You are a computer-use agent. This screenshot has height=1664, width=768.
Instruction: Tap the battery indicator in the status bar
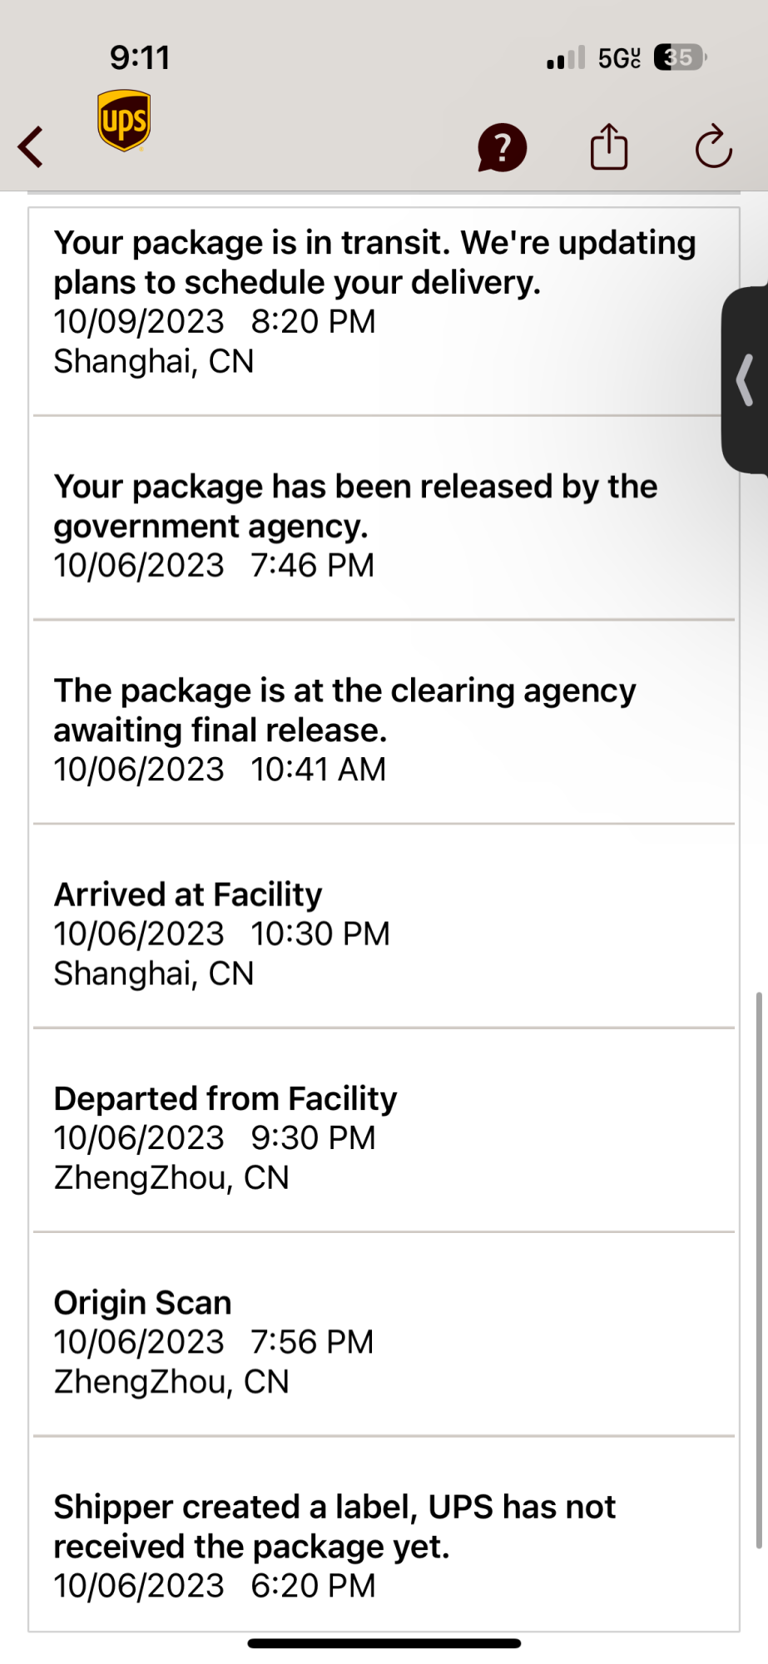680,57
